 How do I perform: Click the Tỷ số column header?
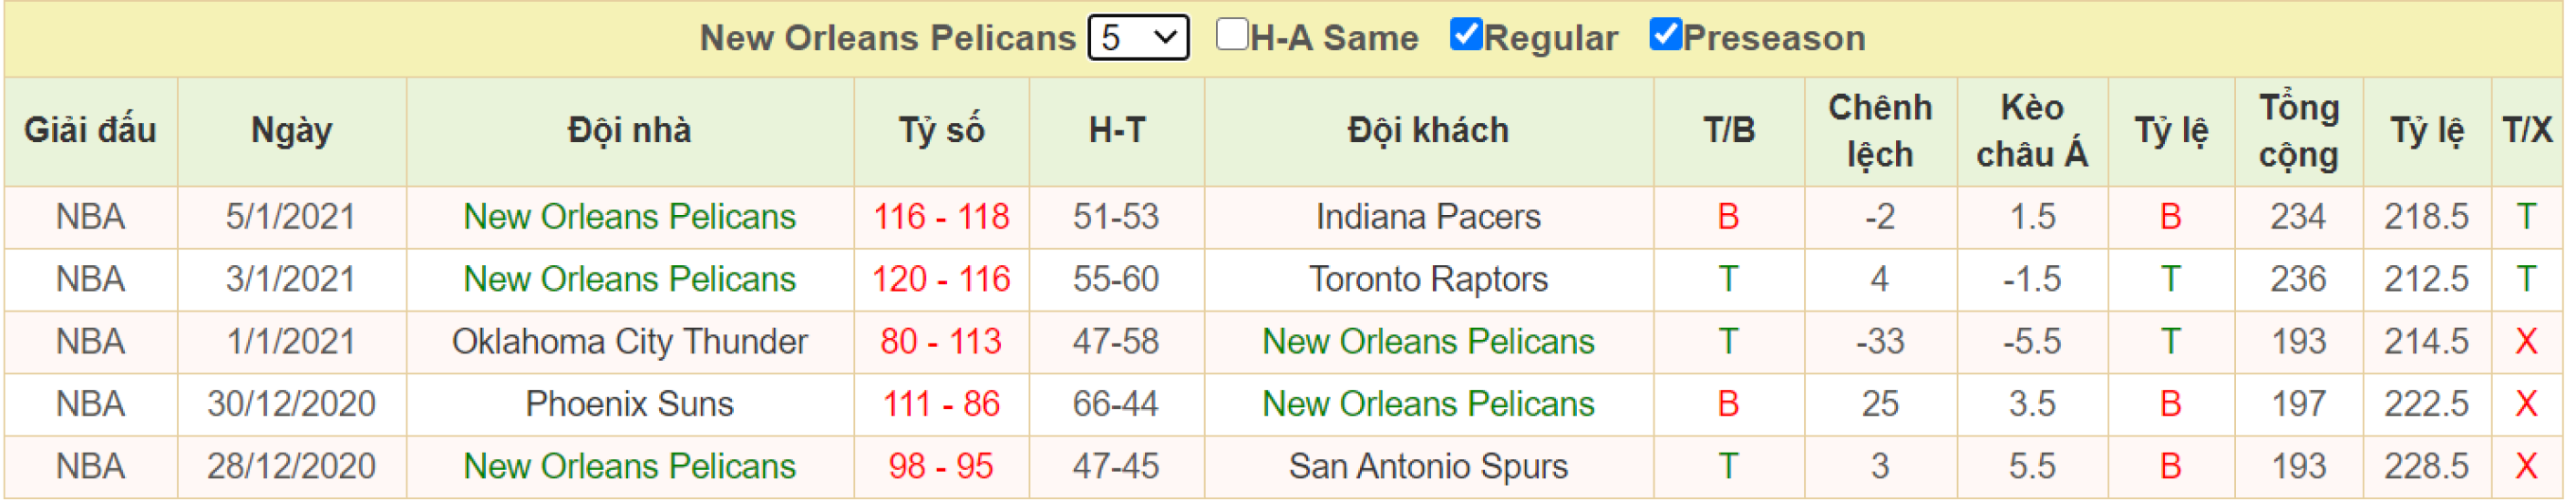pos(942,131)
